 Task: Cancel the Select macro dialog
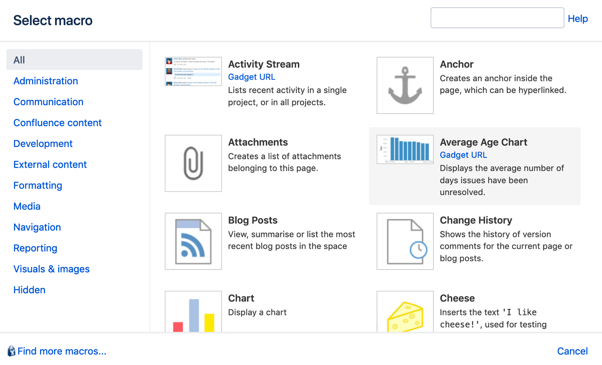coord(572,351)
